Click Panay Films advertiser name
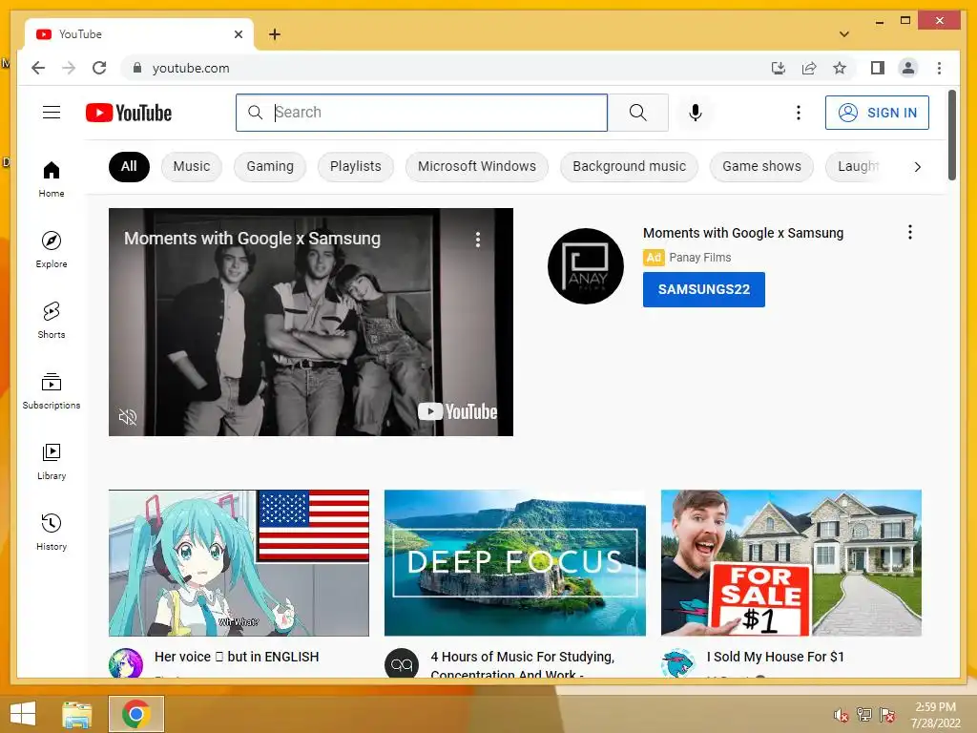Image resolution: width=977 pixels, height=733 pixels. (x=699, y=258)
